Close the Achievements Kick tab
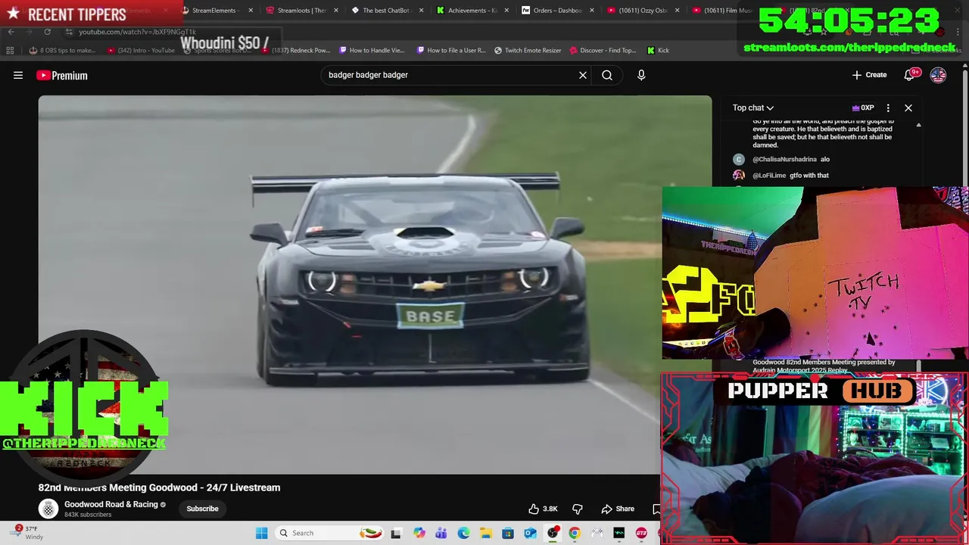This screenshot has width=969, height=545. tap(506, 11)
